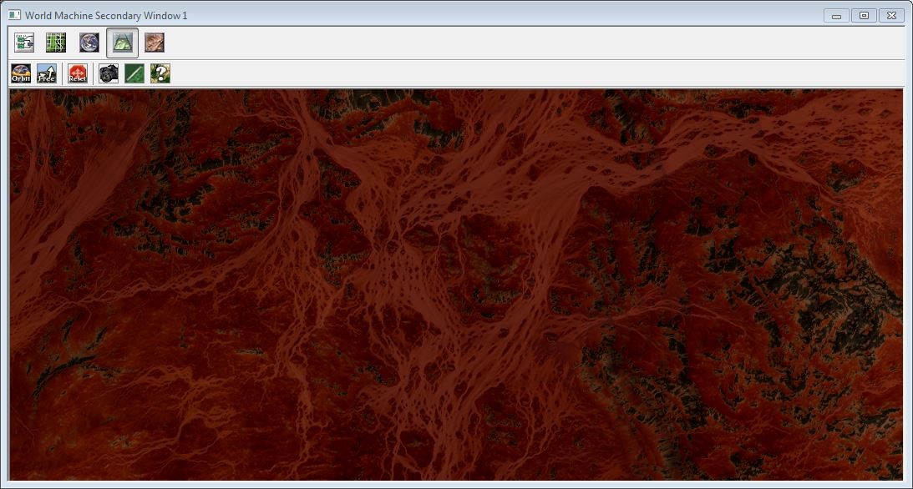Image resolution: width=913 pixels, height=489 pixels.
Task: Capture a screenshot with the camera icon
Action: [107, 73]
